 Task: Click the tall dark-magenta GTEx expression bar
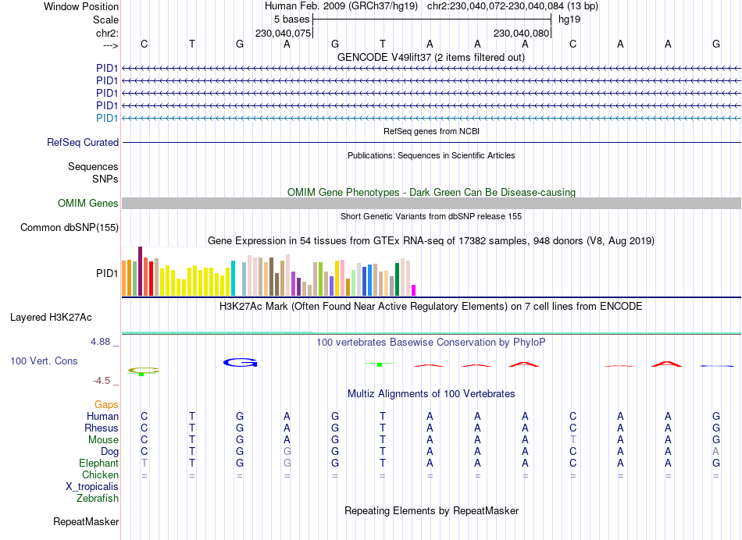point(140,271)
